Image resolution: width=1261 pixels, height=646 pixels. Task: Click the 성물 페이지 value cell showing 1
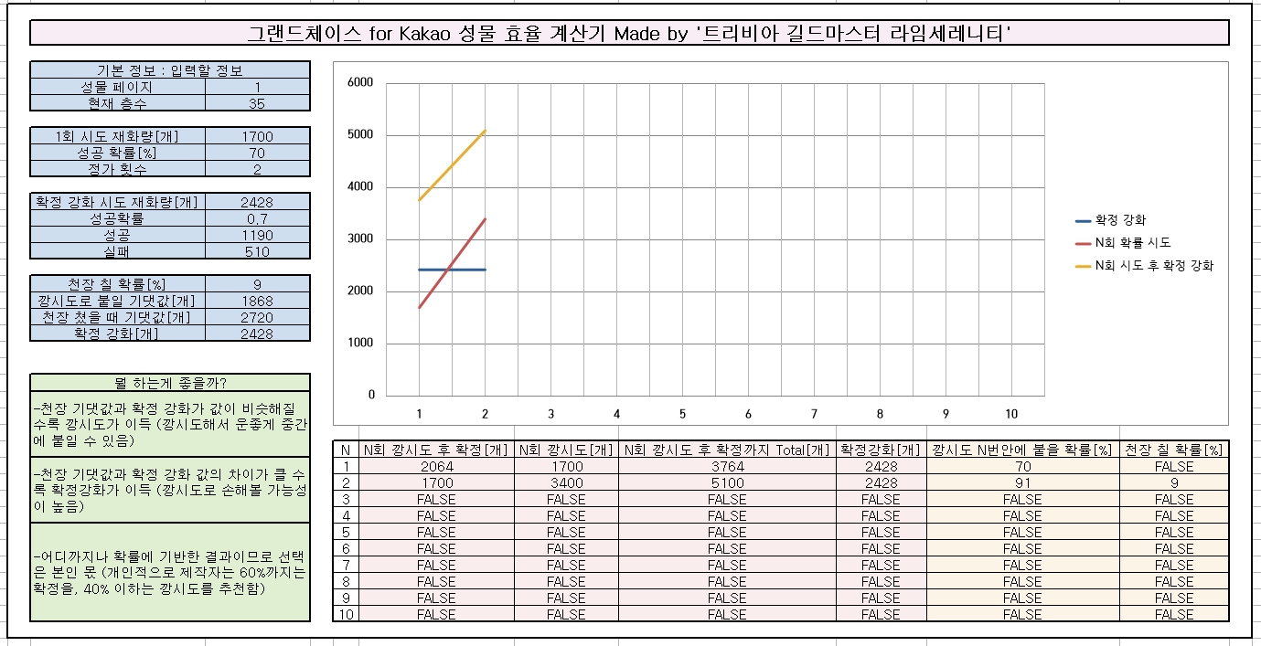tap(258, 87)
